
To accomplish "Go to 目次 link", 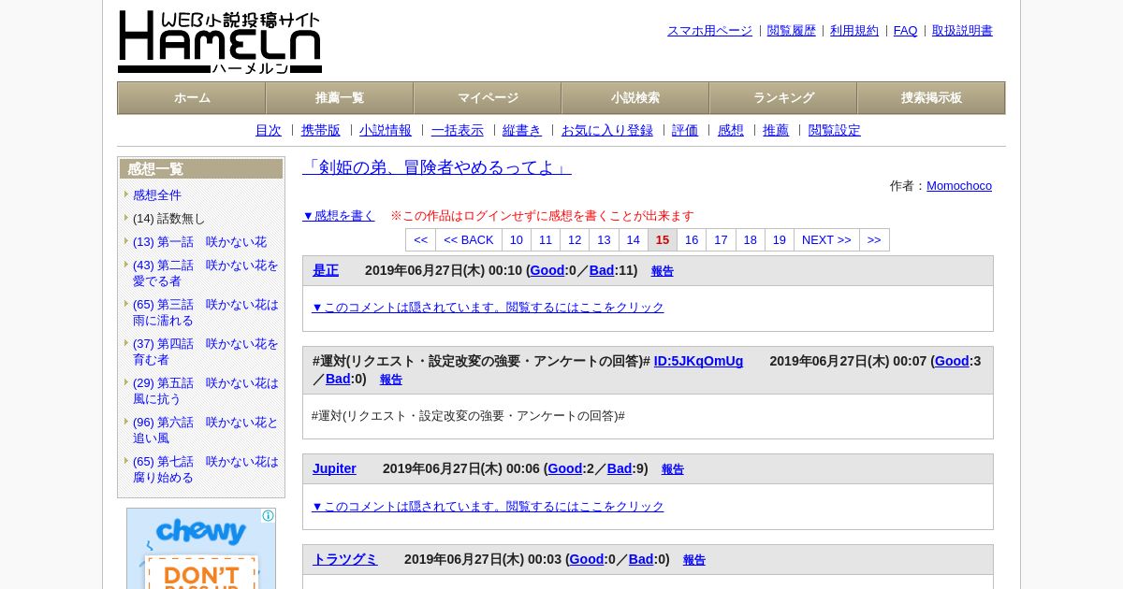I will (x=269, y=131).
